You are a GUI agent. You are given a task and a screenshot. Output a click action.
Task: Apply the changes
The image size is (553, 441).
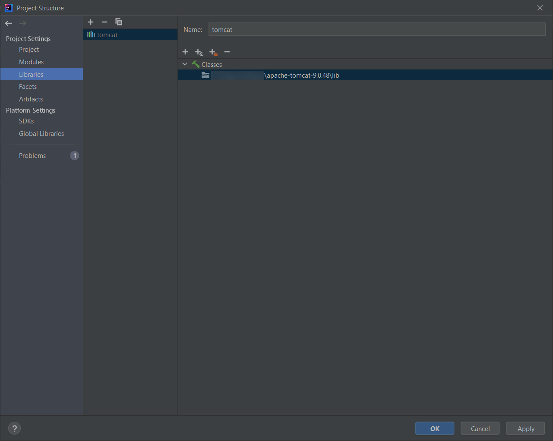525,428
